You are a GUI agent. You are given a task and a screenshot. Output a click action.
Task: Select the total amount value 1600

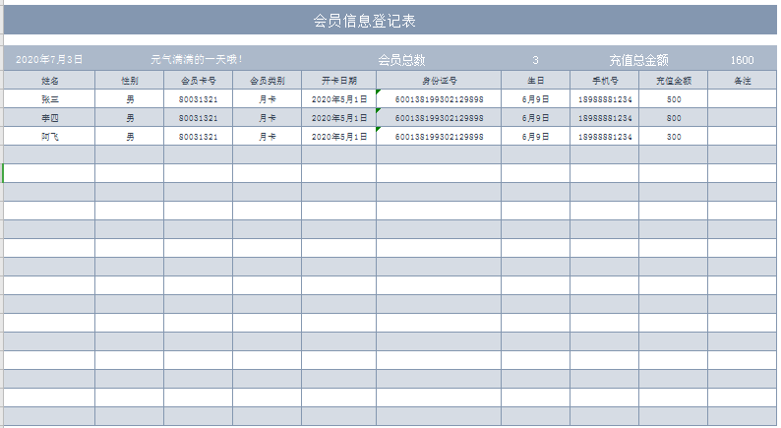click(742, 60)
